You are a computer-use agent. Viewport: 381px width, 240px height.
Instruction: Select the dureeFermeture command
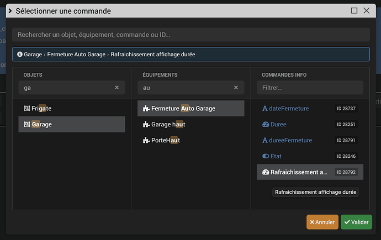tap(310, 140)
